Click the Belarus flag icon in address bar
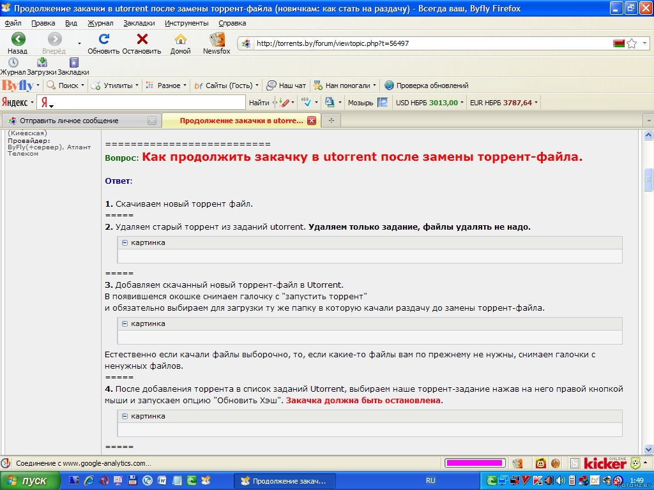This screenshot has width=654, height=490. pos(618,43)
